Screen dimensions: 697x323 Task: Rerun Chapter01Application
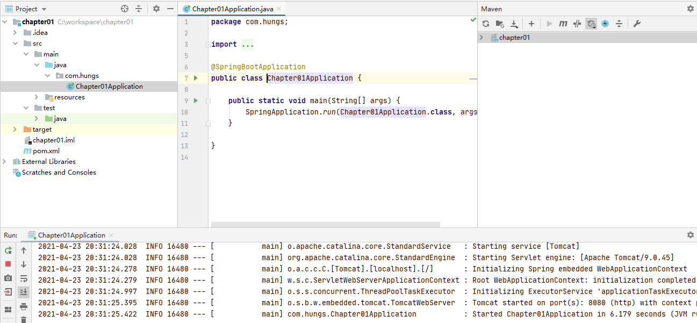[x=8, y=250]
